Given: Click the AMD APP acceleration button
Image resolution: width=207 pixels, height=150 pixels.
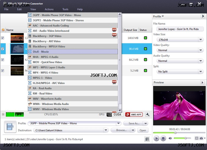Looking at the screenshot, I should tap(134, 114).
